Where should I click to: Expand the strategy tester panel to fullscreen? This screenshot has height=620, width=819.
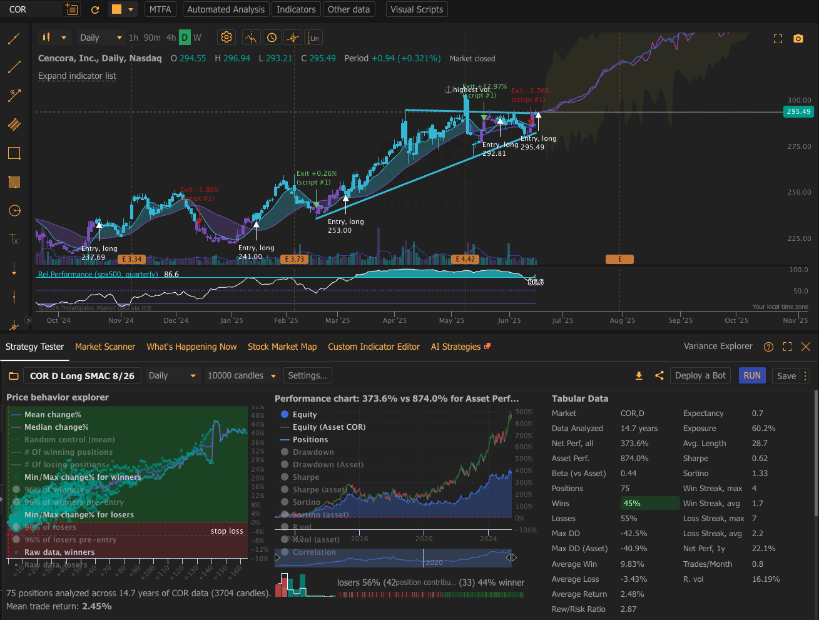pyautogui.click(x=787, y=347)
